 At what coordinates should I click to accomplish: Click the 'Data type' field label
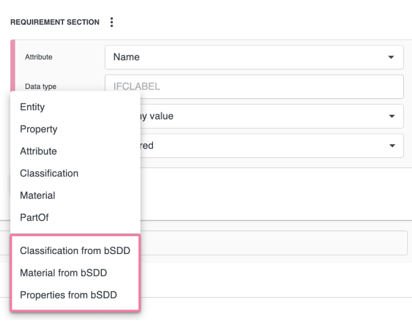pyautogui.click(x=41, y=87)
